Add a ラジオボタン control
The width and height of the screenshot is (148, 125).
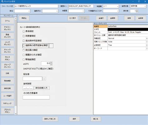pos(7,58)
